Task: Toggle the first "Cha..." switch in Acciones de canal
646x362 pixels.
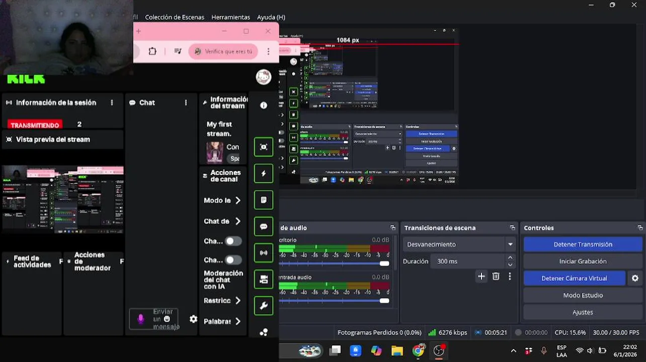Action: pyautogui.click(x=233, y=241)
